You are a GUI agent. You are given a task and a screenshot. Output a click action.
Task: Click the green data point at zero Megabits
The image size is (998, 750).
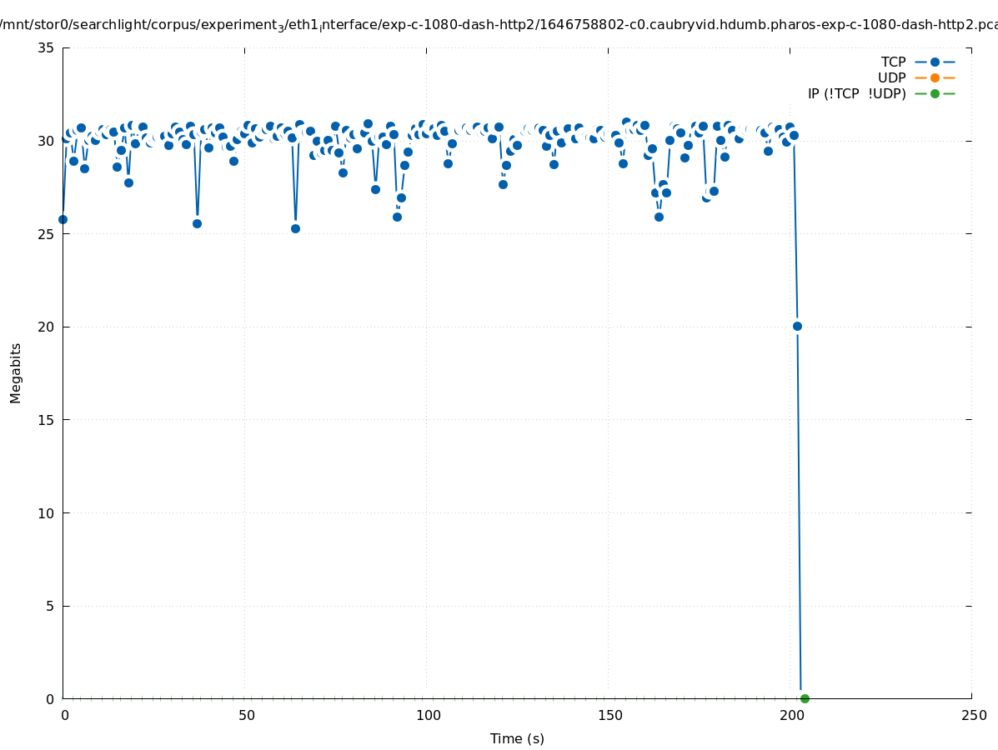[805, 698]
